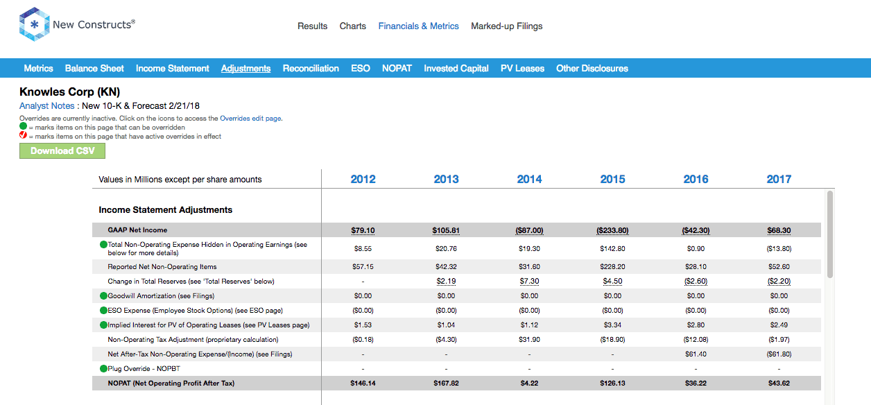Click the Income Statement Adjustments section title
Screen dimensions: 871x405
click(x=166, y=209)
